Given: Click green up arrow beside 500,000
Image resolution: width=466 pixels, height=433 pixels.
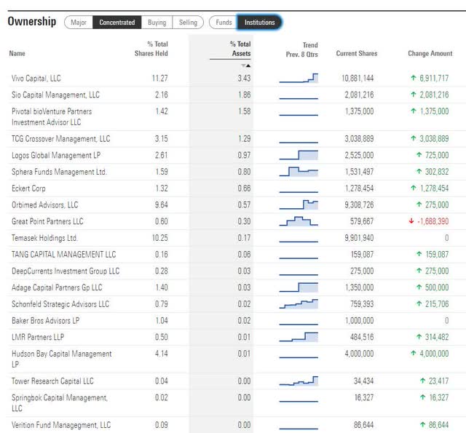Looking at the screenshot, I should [x=419, y=287].
